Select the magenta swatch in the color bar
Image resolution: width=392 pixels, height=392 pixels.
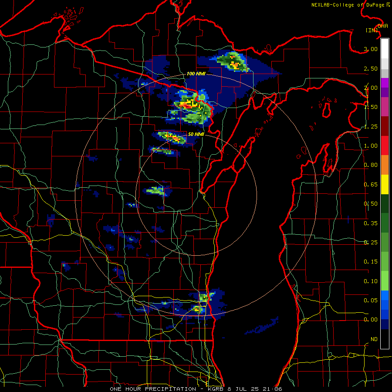(385, 107)
